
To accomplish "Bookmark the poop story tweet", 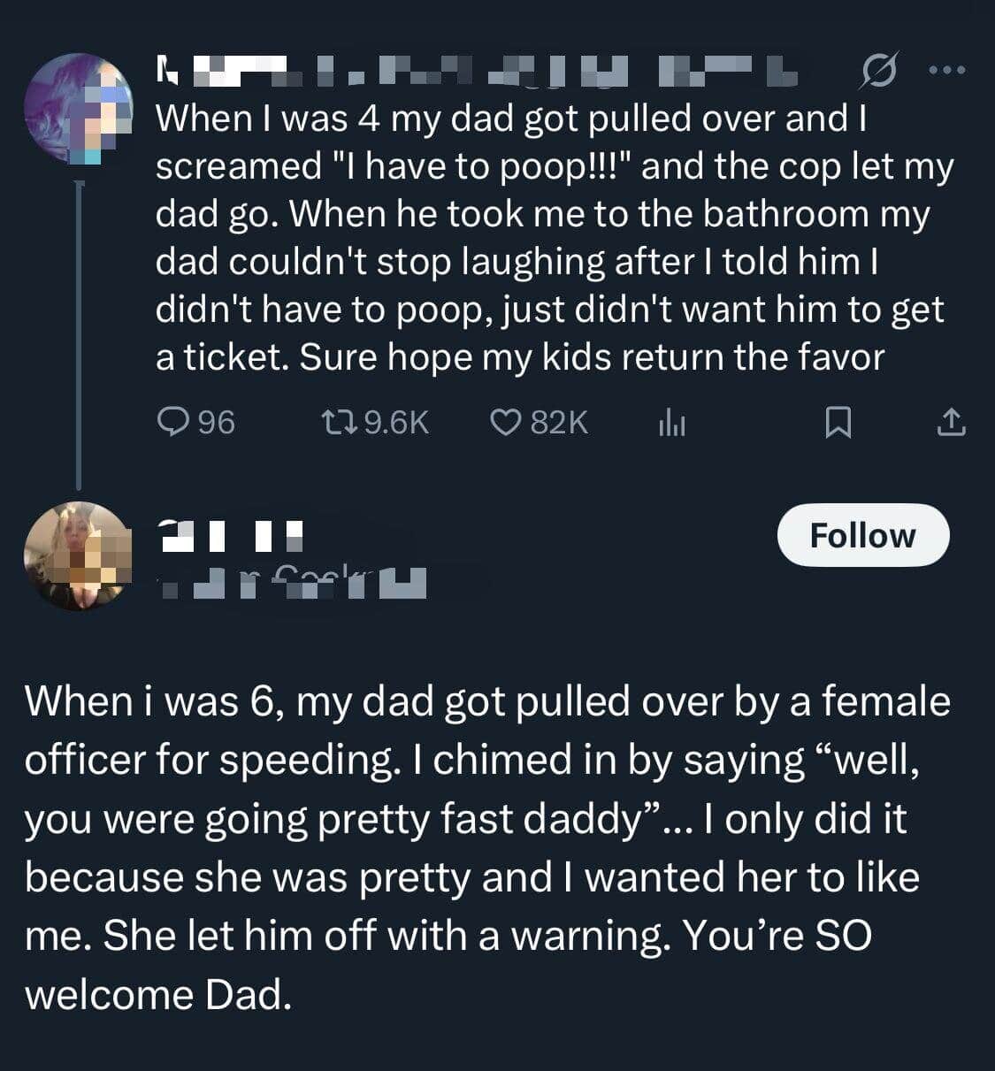I will pos(838,424).
